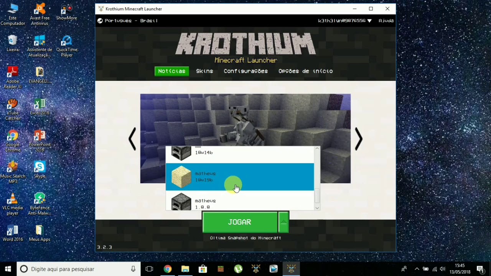Screen dimensions: 491x276
Task: Click the sand block icon of 18w19b
Action: [x=181, y=177]
